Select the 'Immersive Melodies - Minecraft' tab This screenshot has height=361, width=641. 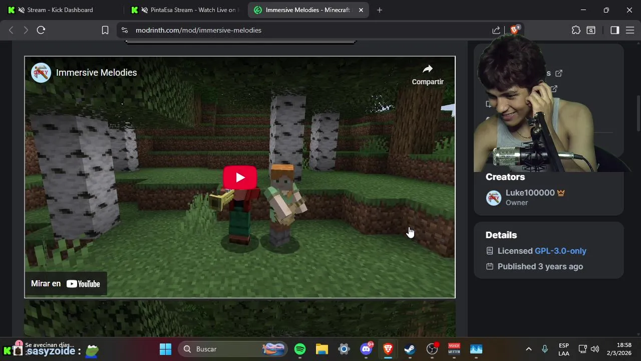point(307,10)
